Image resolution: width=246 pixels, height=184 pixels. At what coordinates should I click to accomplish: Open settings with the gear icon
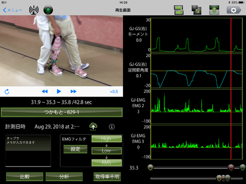(x=234, y=10)
